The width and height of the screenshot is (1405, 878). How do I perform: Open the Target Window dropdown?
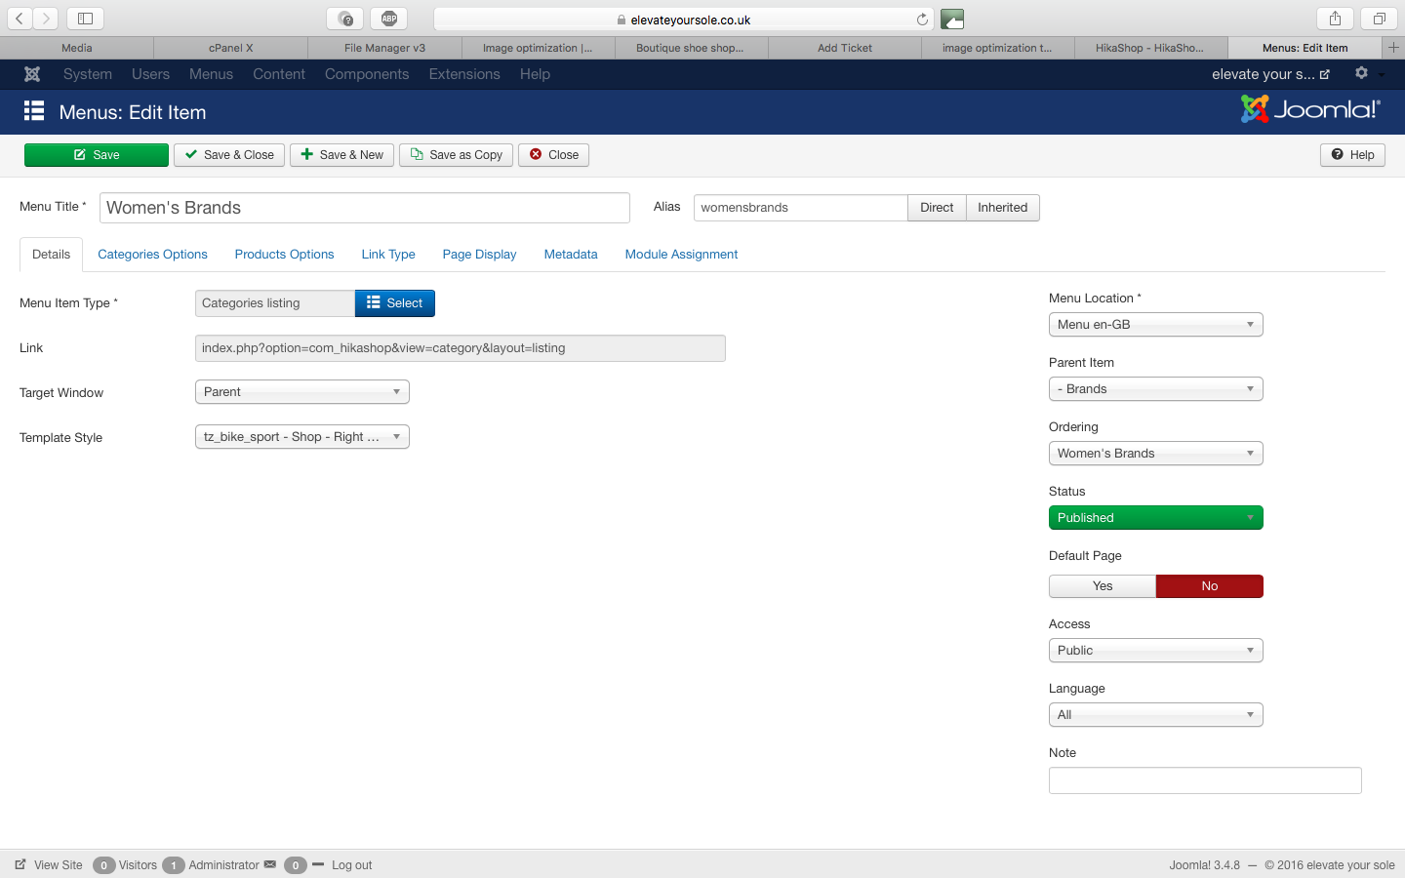(302, 392)
